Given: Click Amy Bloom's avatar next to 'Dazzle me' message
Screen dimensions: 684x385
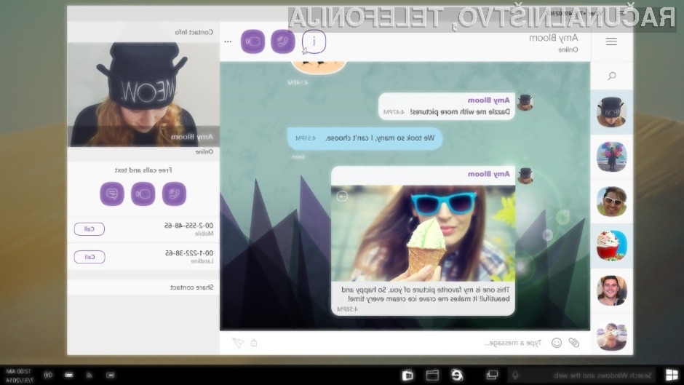Looking at the screenshot, I should (x=525, y=103).
